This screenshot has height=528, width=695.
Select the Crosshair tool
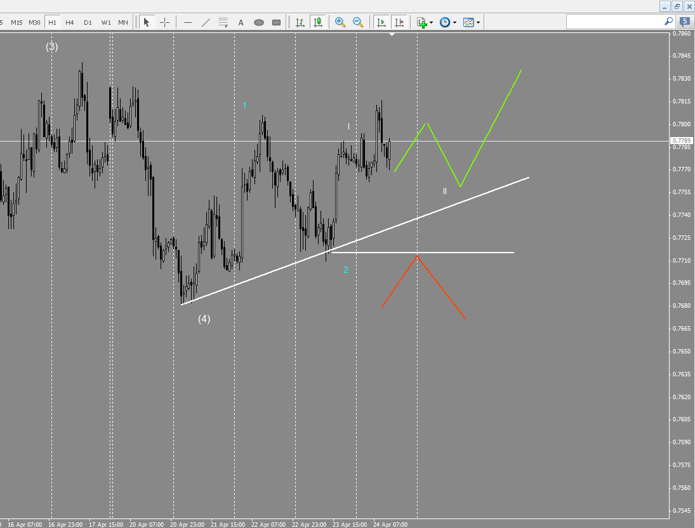click(164, 22)
